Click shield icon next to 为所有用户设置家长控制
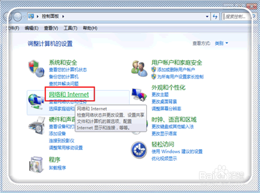260x193 pixels. point(154,77)
